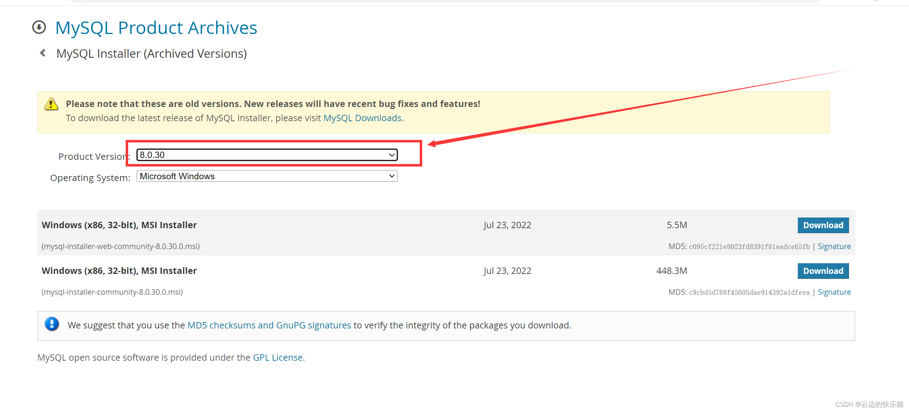Select filename mysql-installer-community-8.0.30.0.msi text
This screenshot has width=909, height=411.
point(112,292)
